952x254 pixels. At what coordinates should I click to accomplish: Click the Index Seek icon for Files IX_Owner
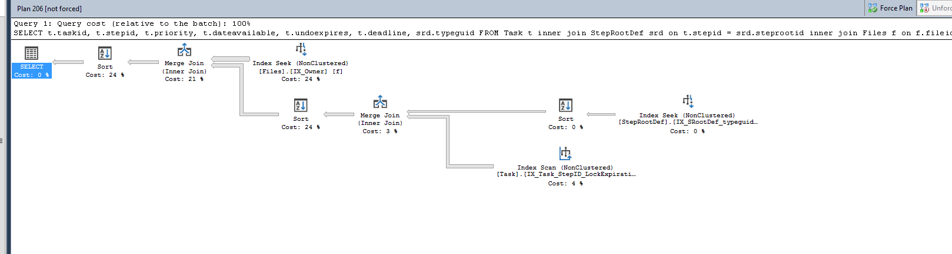pos(301,49)
